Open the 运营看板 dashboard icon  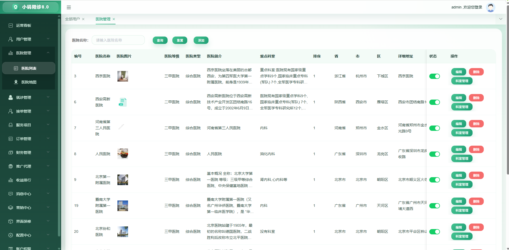tap(11, 25)
